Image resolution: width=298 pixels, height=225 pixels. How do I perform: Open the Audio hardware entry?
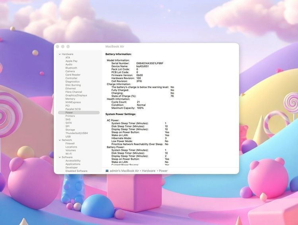(69, 64)
